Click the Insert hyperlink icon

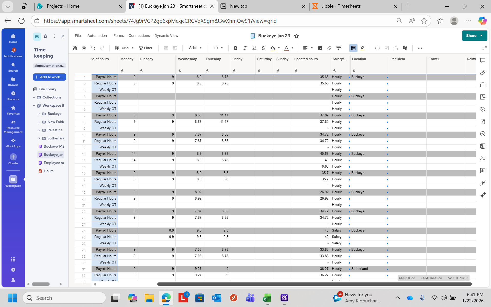377,48
